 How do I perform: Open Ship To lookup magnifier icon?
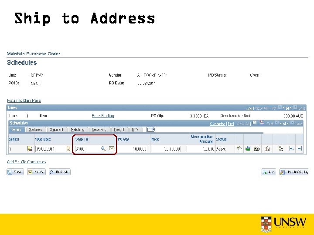[103, 148]
